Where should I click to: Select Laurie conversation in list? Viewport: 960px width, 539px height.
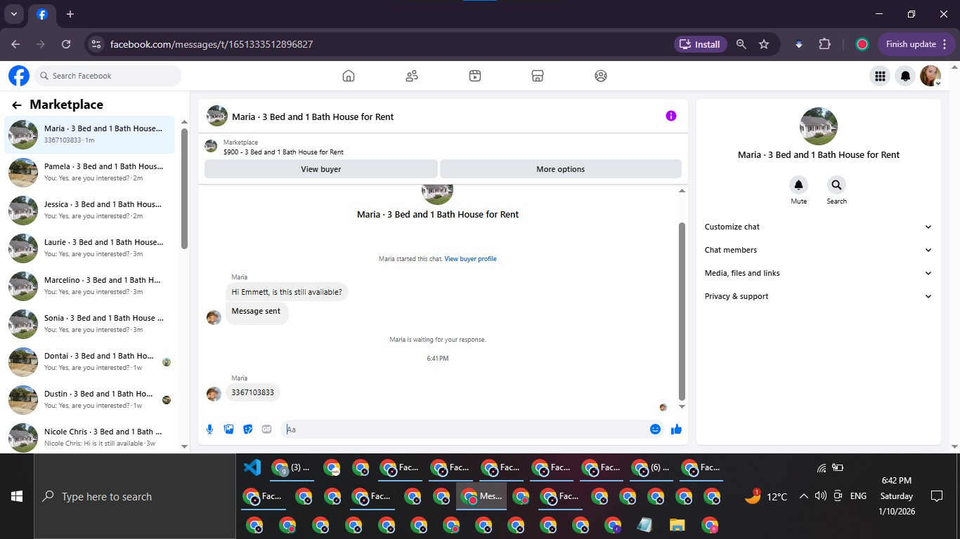click(90, 248)
